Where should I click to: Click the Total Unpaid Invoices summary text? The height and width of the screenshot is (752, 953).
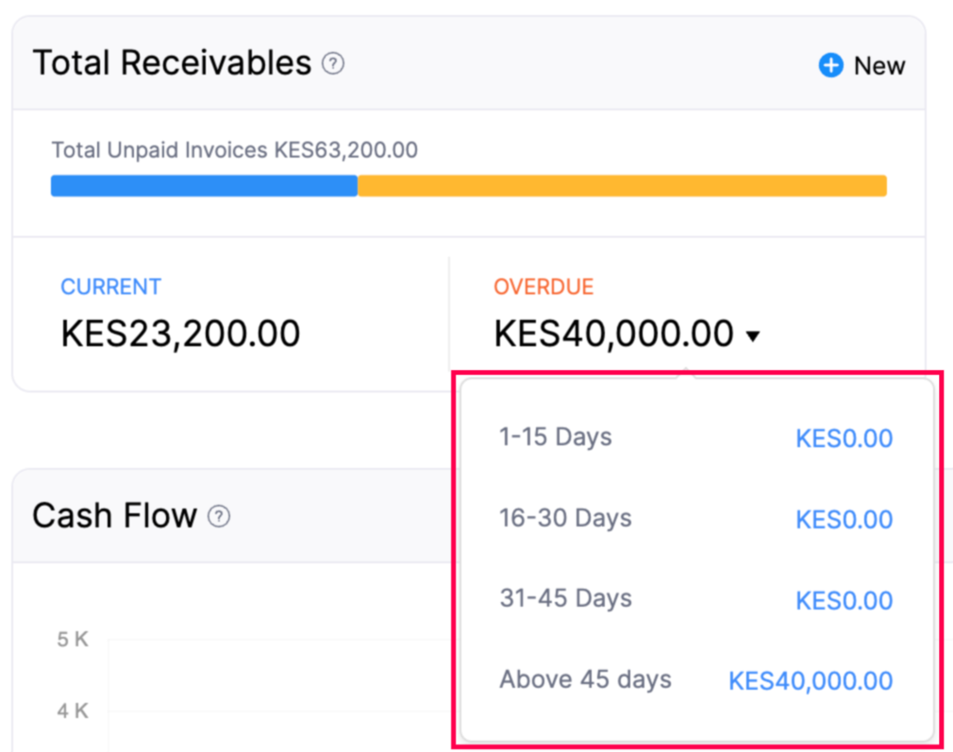click(x=234, y=150)
